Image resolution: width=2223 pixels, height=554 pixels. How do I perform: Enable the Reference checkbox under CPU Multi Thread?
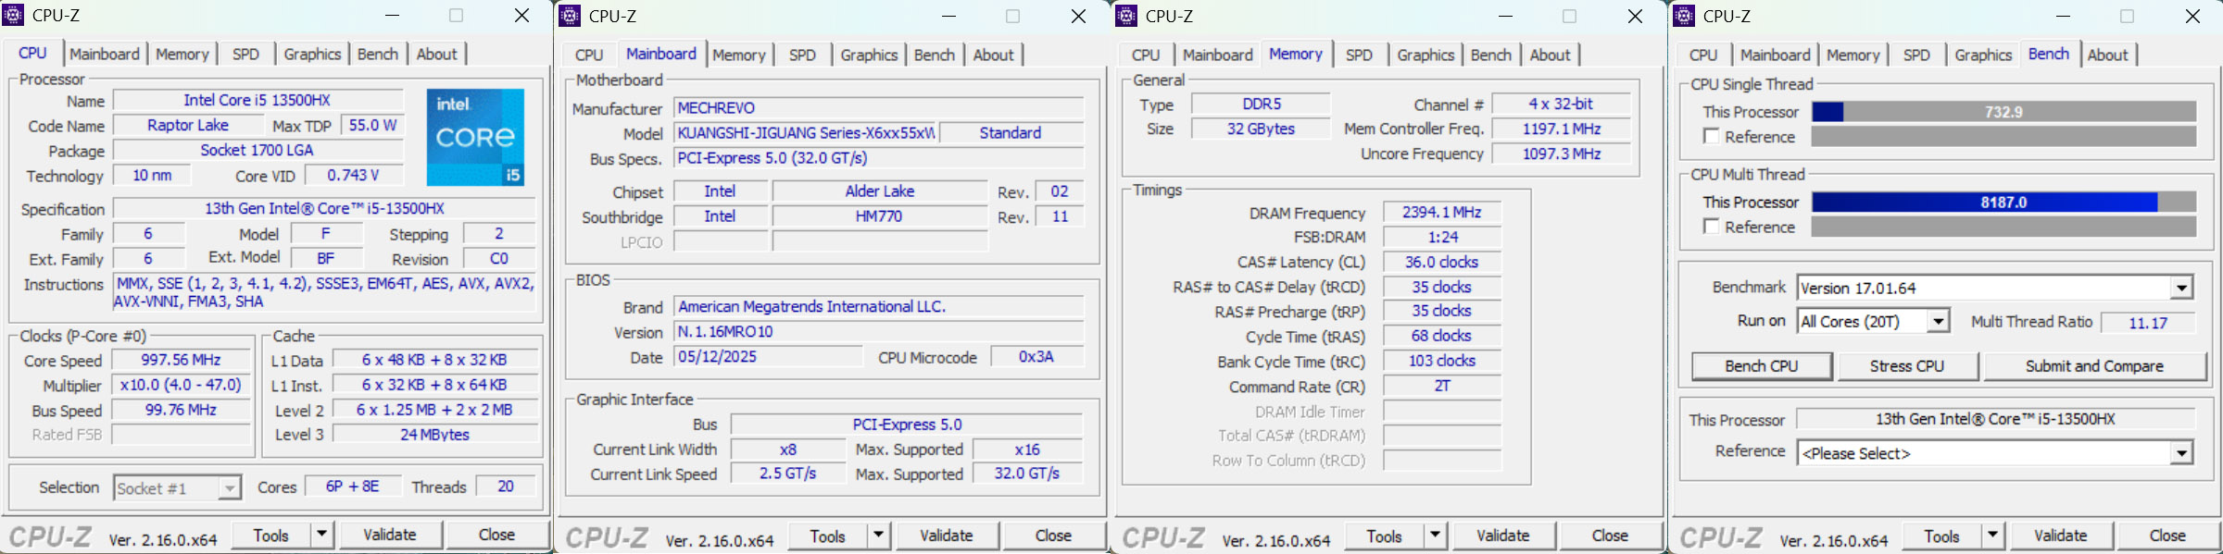point(1712,227)
